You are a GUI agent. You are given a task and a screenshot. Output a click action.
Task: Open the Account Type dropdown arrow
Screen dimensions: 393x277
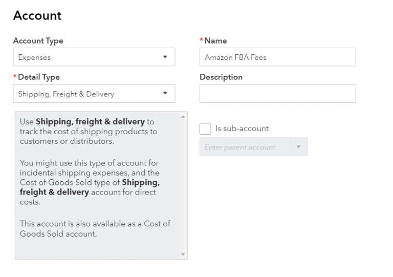click(165, 57)
